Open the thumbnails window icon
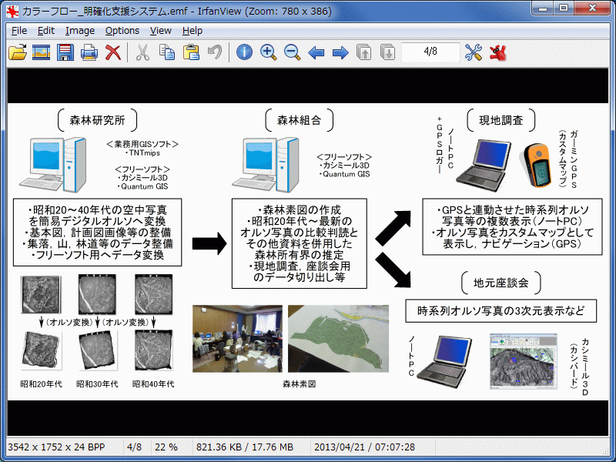The height and width of the screenshot is (462, 616). pos(42,53)
